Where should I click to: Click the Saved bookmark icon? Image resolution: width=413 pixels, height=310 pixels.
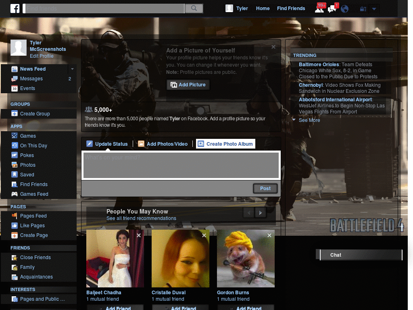coord(15,174)
